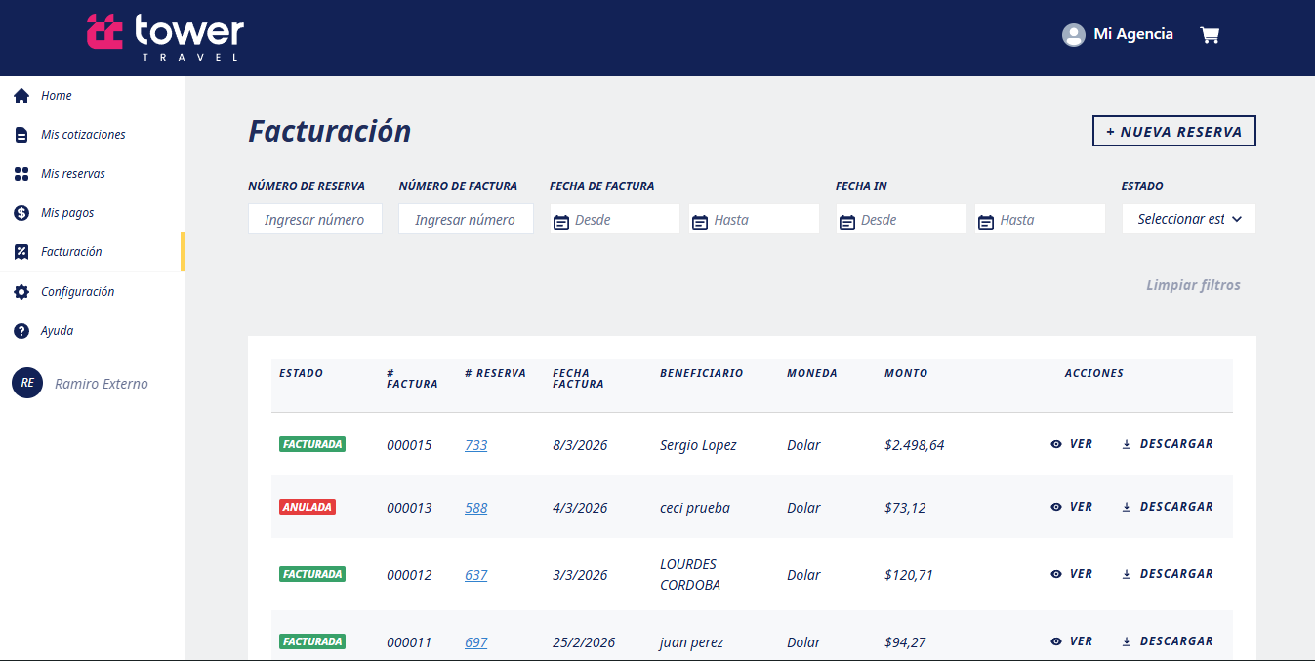Click the user avatar next to Mi Agencia
The width and height of the screenshot is (1315, 661).
pyautogui.click(x=1074, y=34)
